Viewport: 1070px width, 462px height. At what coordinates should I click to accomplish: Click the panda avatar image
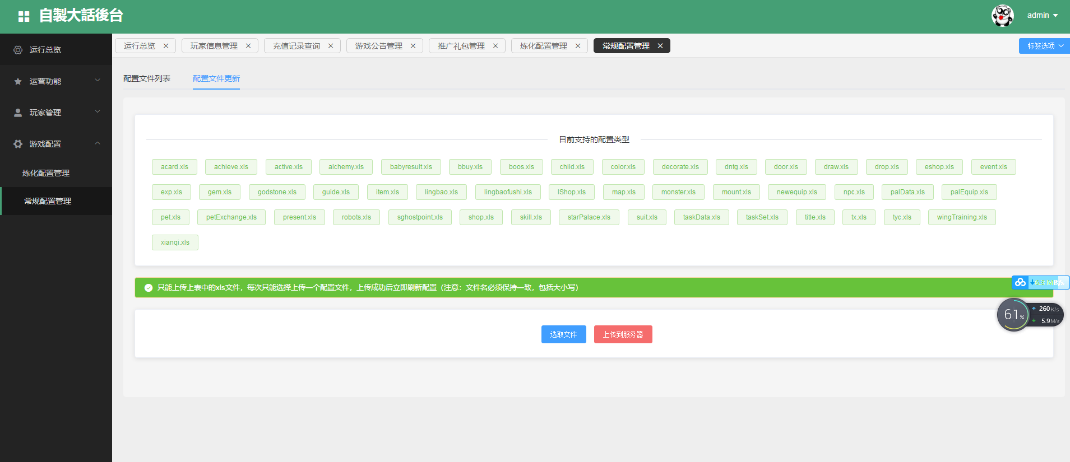(1002, 16)
